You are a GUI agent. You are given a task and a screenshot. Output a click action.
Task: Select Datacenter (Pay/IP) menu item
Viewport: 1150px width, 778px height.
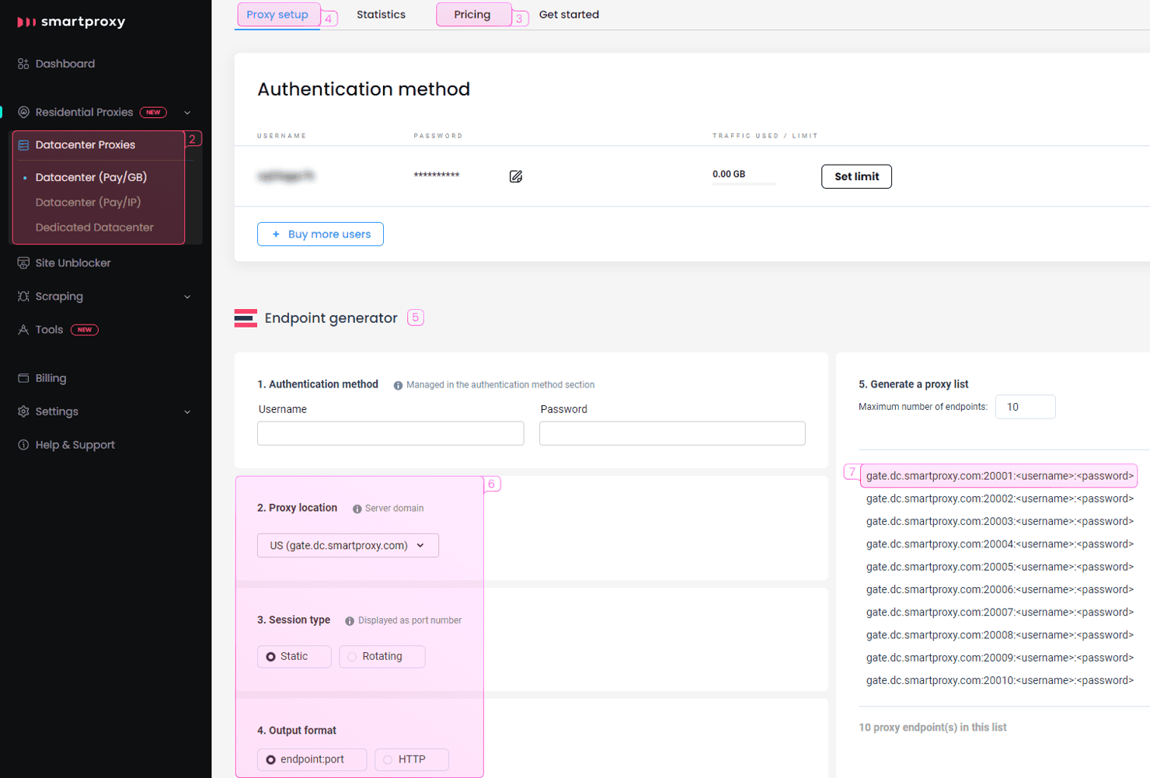(88, 202)
